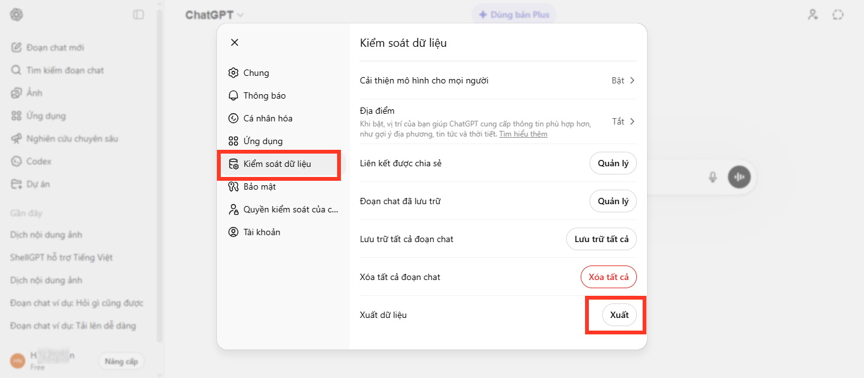
Task: Click the ChatGPT logo icon
Action: [x=16, y=15]
